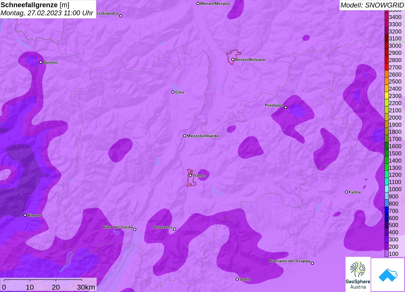Click the 'Schneefallgrenze [m]' title text
The height and width of the screenshot is (292, 405).
(35, 5)
